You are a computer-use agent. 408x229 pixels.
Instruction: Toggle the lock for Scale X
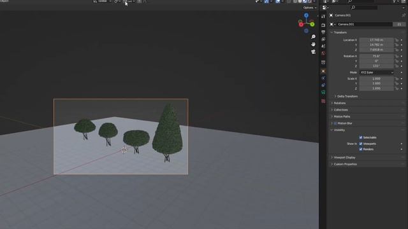(x=397, y=79)
